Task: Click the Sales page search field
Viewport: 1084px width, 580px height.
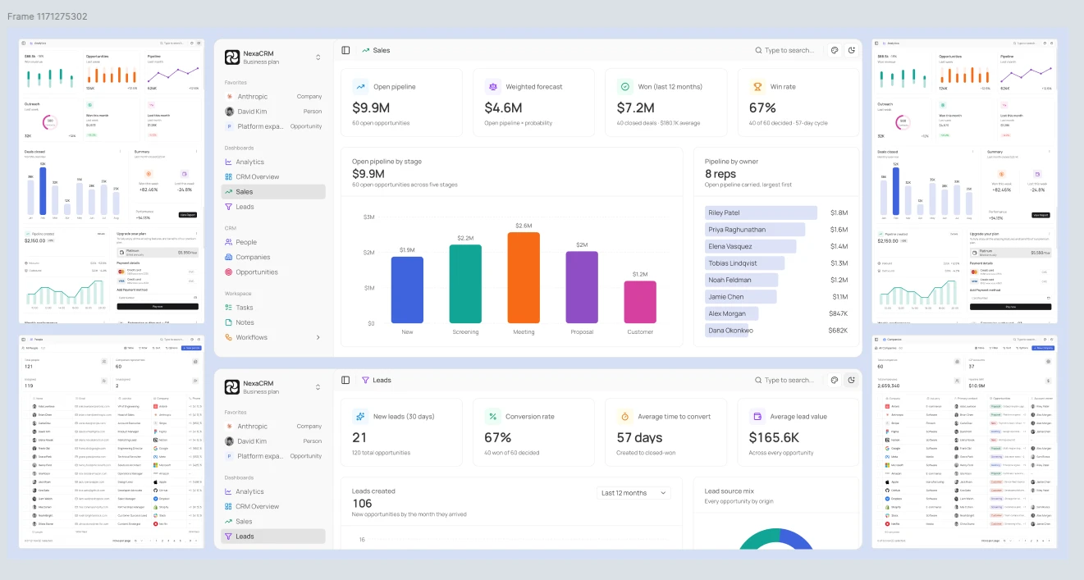Action: coord(785,50)
